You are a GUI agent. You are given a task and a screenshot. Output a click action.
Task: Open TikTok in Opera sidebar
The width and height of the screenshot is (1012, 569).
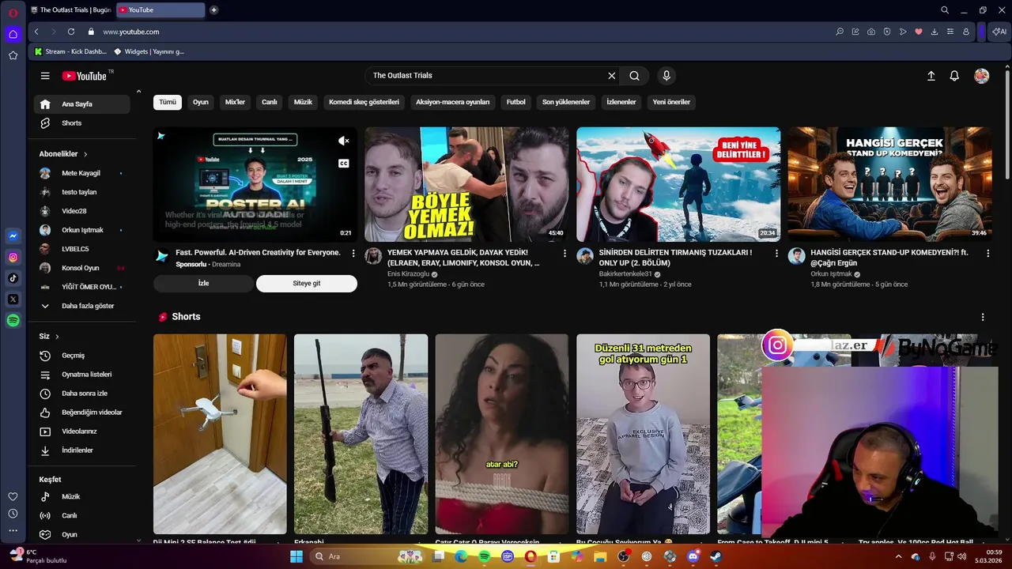click(13, 278)
